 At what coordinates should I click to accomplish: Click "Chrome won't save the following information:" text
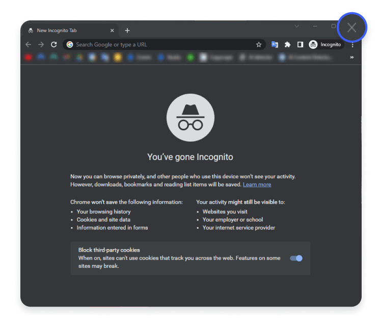(x=126, y=202)
